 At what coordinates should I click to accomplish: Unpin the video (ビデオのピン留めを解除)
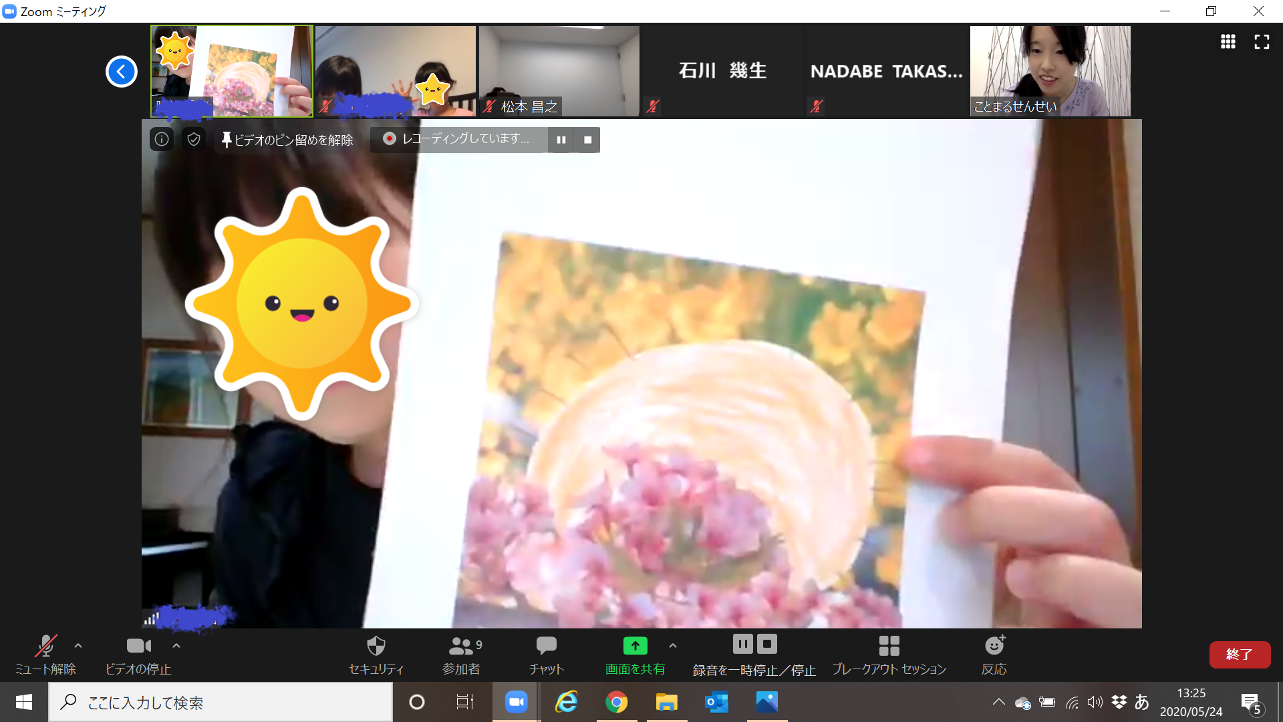[287, 140]
